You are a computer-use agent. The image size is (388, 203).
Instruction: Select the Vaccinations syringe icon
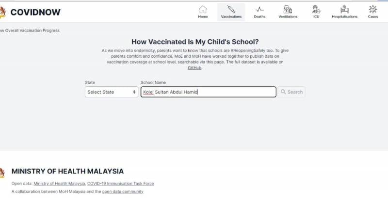(231, 9)
